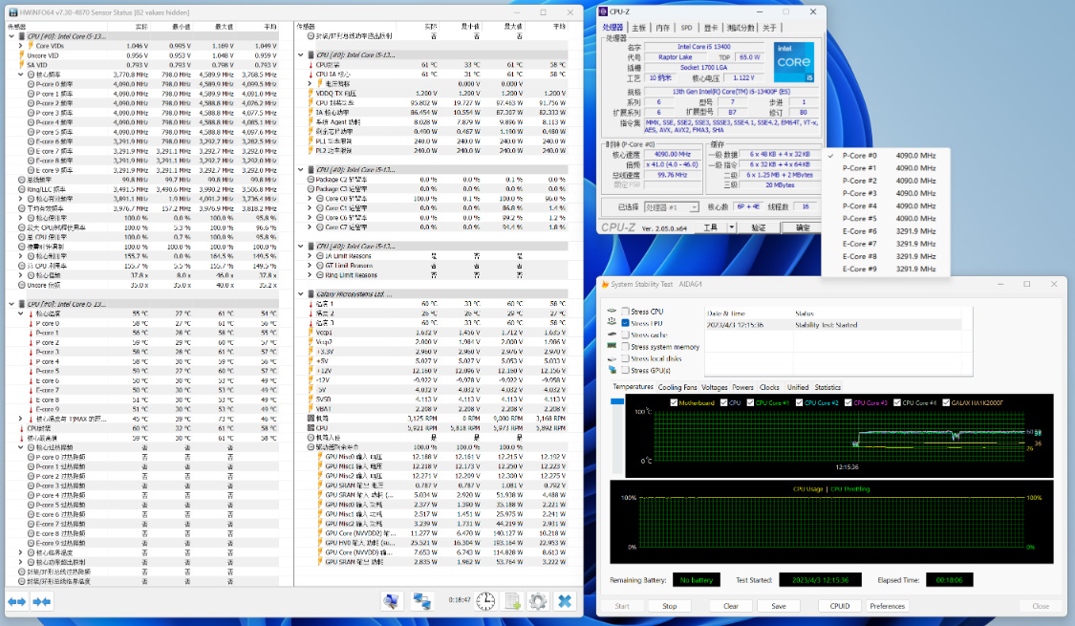The height and width of the screenshot is (626, 1075).
Task: Click the expand columns double-arrow icon in HWiNFO
Action: (x=17, y=601)
